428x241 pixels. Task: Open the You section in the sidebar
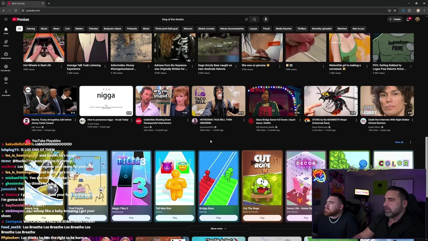[x=6, y=80]
